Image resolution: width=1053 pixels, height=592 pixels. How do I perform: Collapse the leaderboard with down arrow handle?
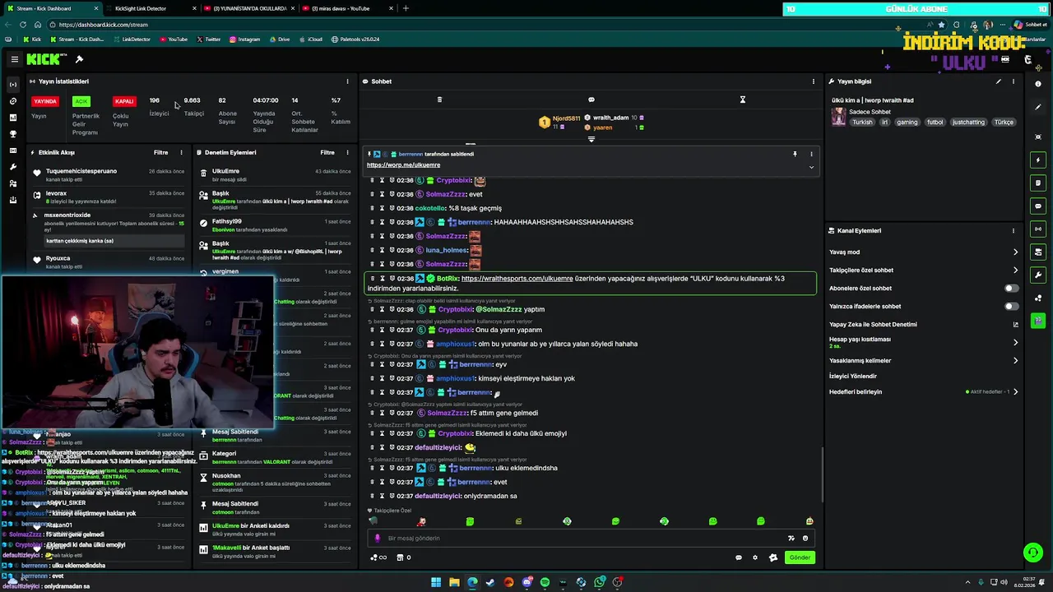click(591, 140)
